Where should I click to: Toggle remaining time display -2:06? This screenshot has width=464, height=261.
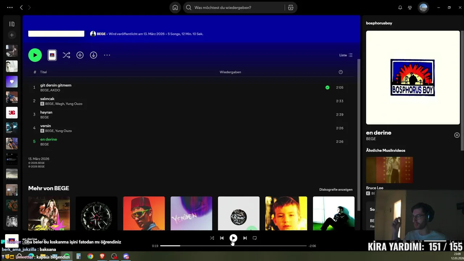click(312, 246)
